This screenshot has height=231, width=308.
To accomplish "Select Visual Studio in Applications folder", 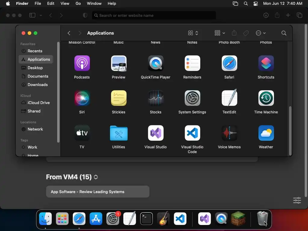I will (x=156, y=133).
